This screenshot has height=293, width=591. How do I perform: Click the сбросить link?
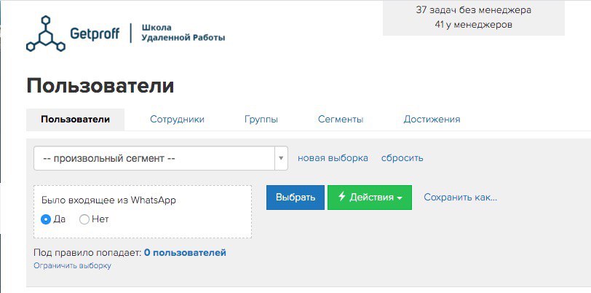(x=402, y=158)
